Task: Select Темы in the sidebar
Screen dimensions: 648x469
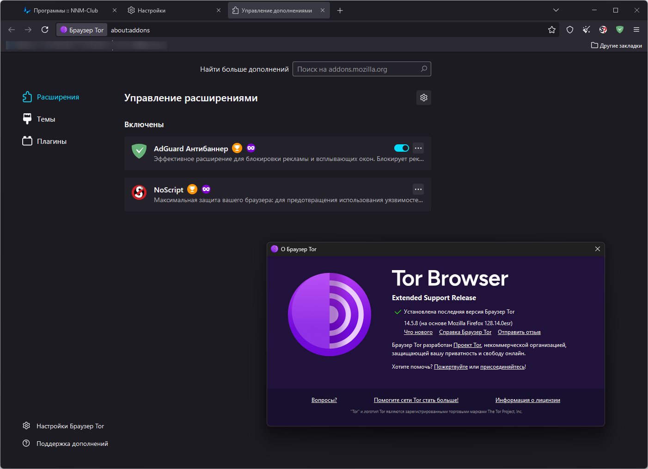Action: pos(46,119)
